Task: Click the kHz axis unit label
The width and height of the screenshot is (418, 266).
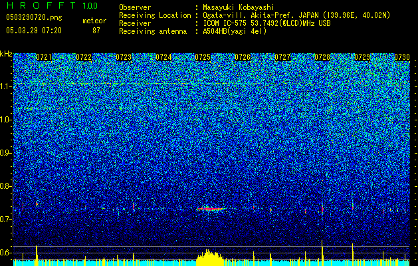Action: (x=6, y=54)
